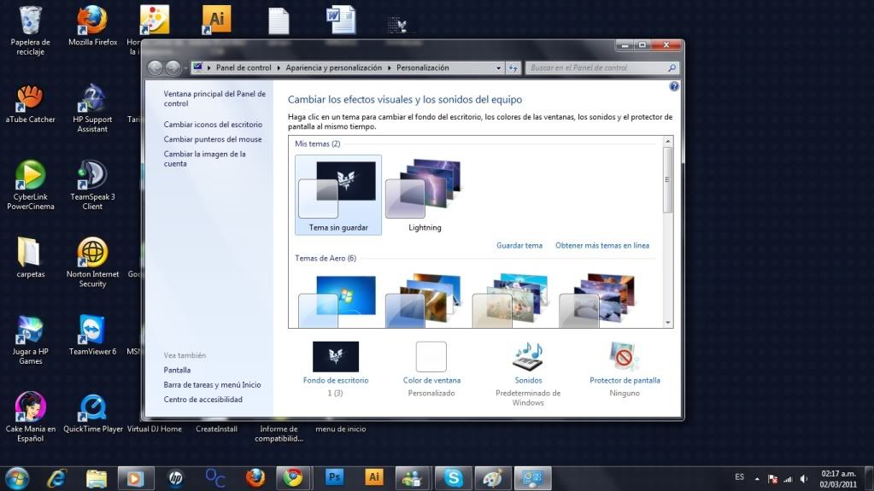Screen dimensions: 874x491
Task: Expand the address bar history dropdown
Action: [498, 68]
